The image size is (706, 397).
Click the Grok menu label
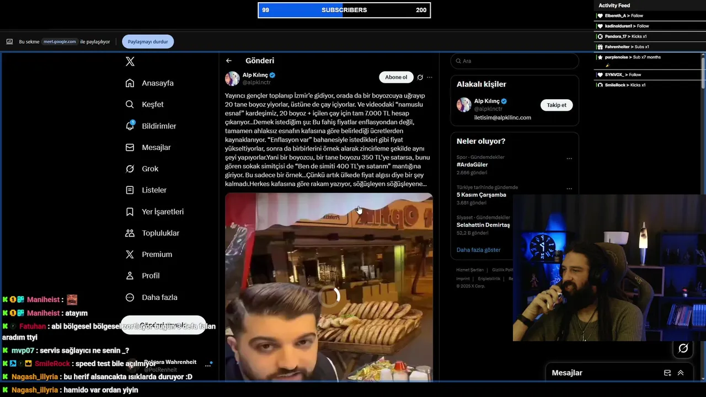point(150,169)
